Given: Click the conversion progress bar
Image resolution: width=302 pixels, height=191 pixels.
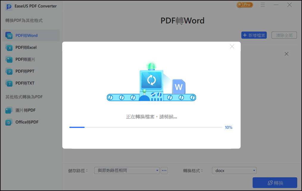Looking at the screenshot, I should (145, 127).
